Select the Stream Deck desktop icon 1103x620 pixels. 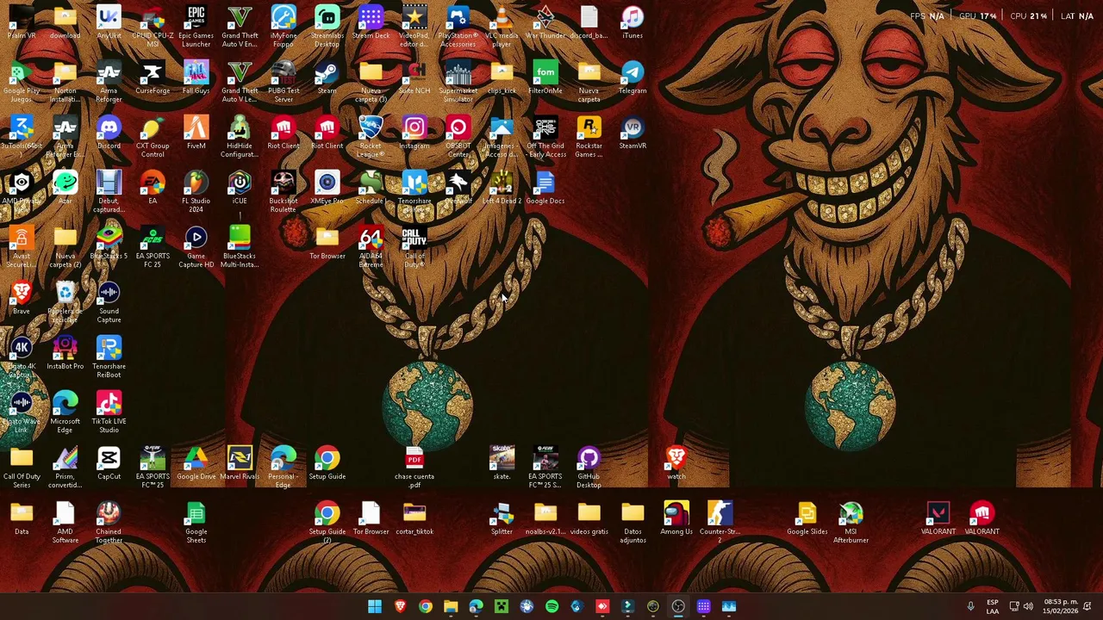371,22
